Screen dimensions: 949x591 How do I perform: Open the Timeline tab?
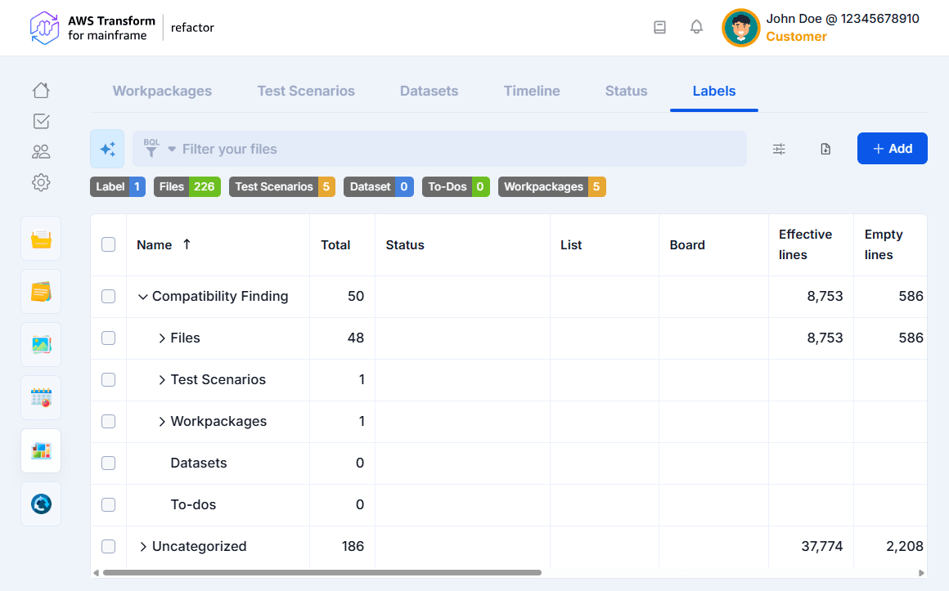pos(532,91)
